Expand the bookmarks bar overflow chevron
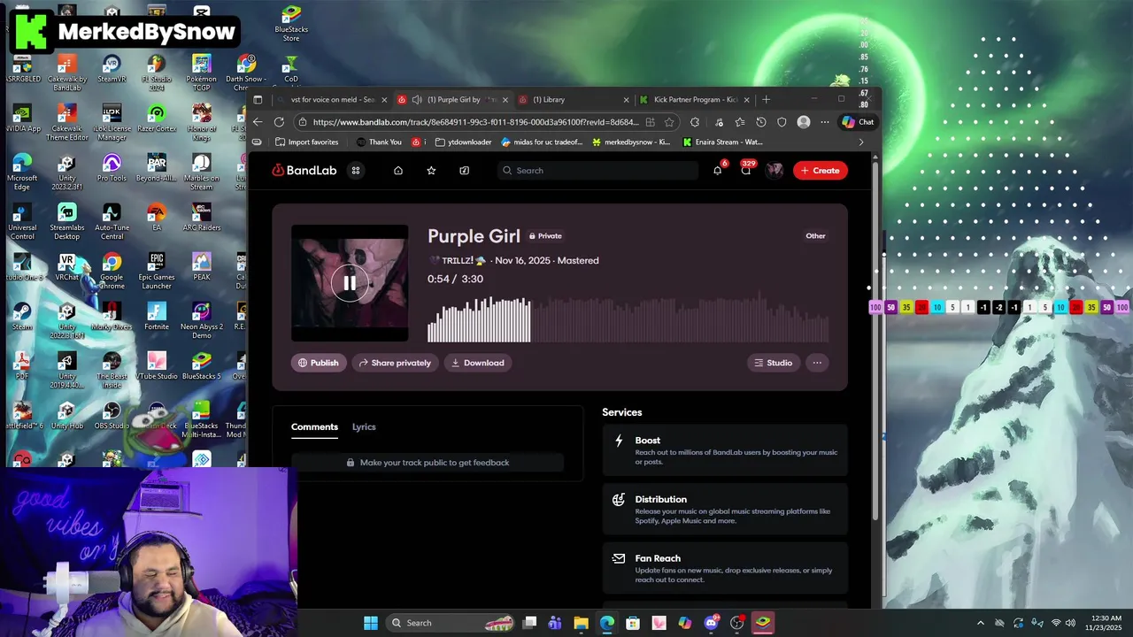The width and height of the screenshot is (1133, 637). [861, 142]
